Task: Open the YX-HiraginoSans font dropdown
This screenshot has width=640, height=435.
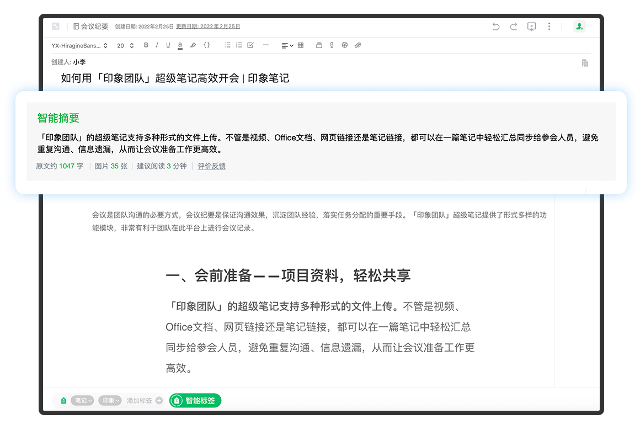Action: point(79,46)
